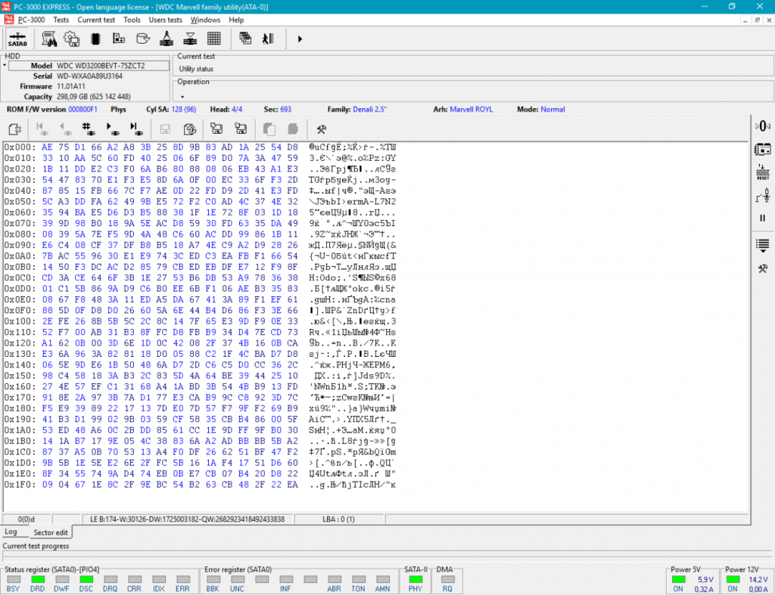Click the Current test progress bar

tap(387, 556)
